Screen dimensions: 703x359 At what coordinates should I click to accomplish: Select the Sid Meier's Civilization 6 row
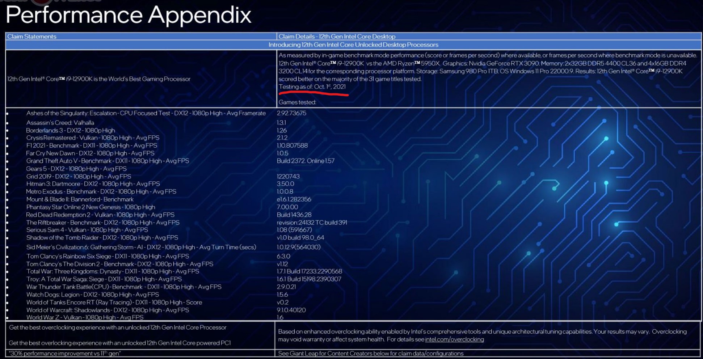click(141, 247)
